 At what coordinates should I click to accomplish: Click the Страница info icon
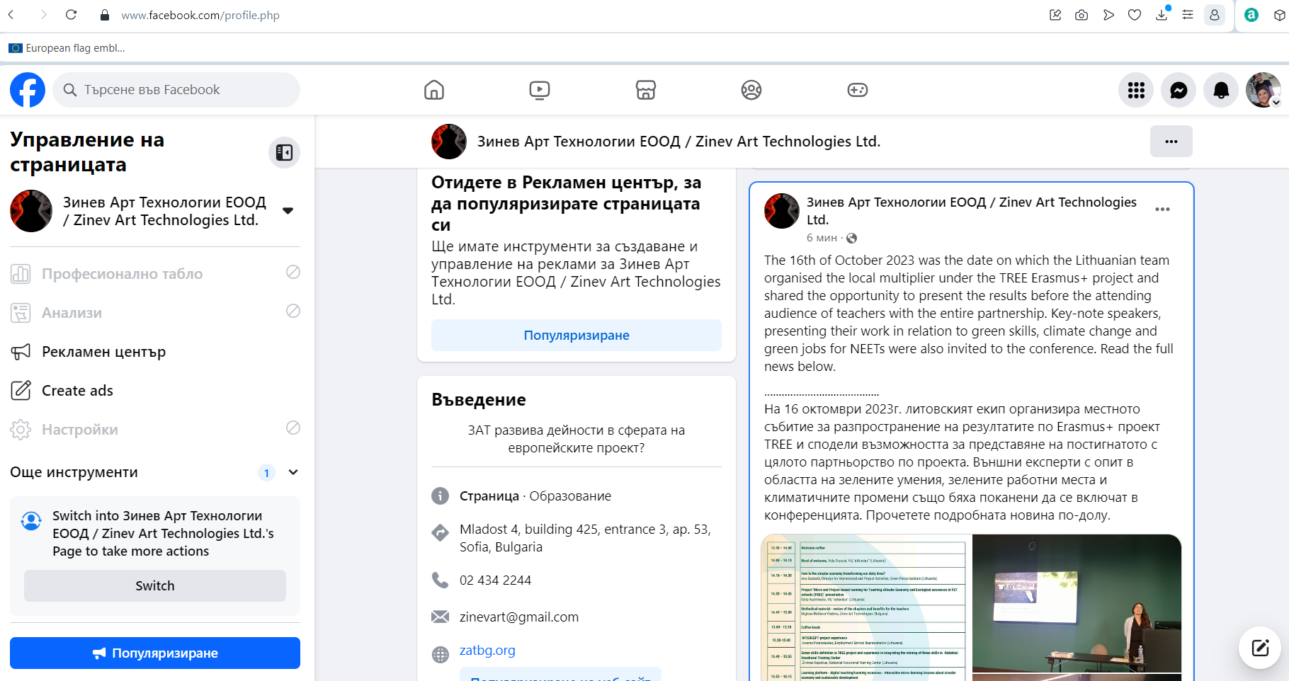441,496
